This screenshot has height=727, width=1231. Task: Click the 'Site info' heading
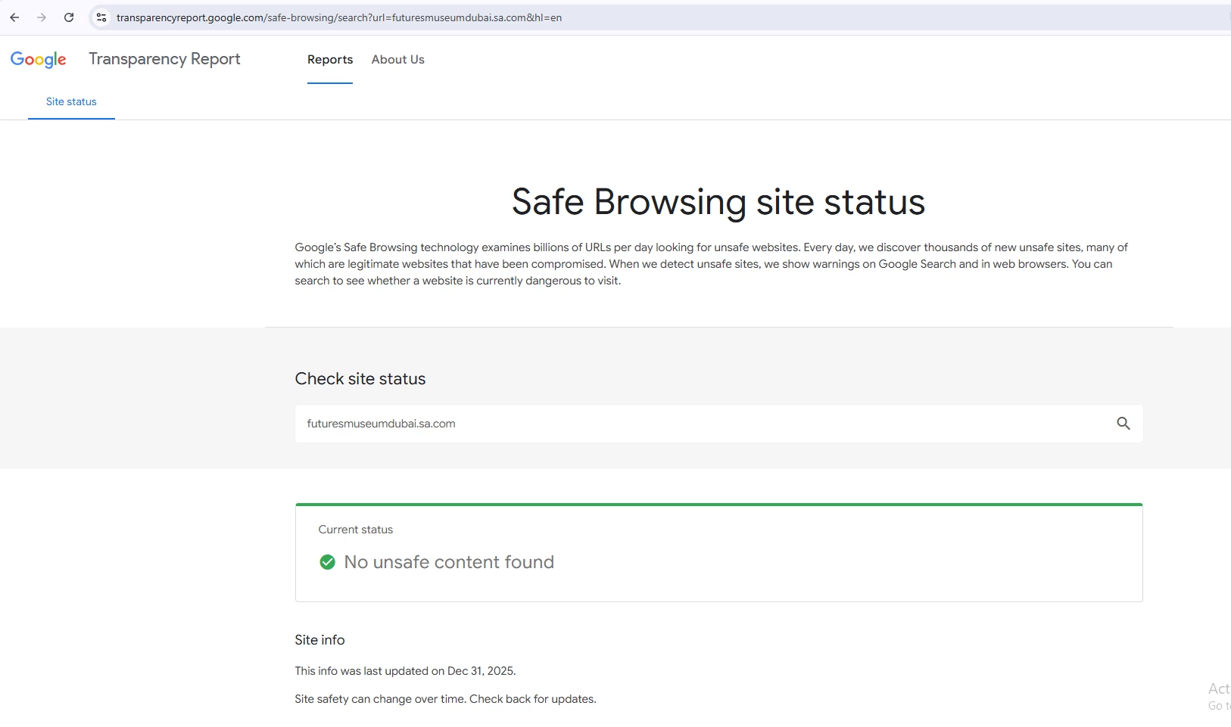[319, 640]
